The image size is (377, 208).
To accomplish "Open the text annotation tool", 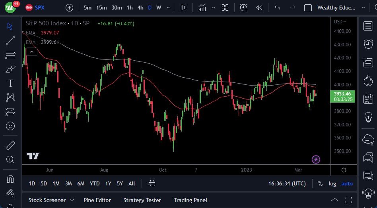I will 10,83.
